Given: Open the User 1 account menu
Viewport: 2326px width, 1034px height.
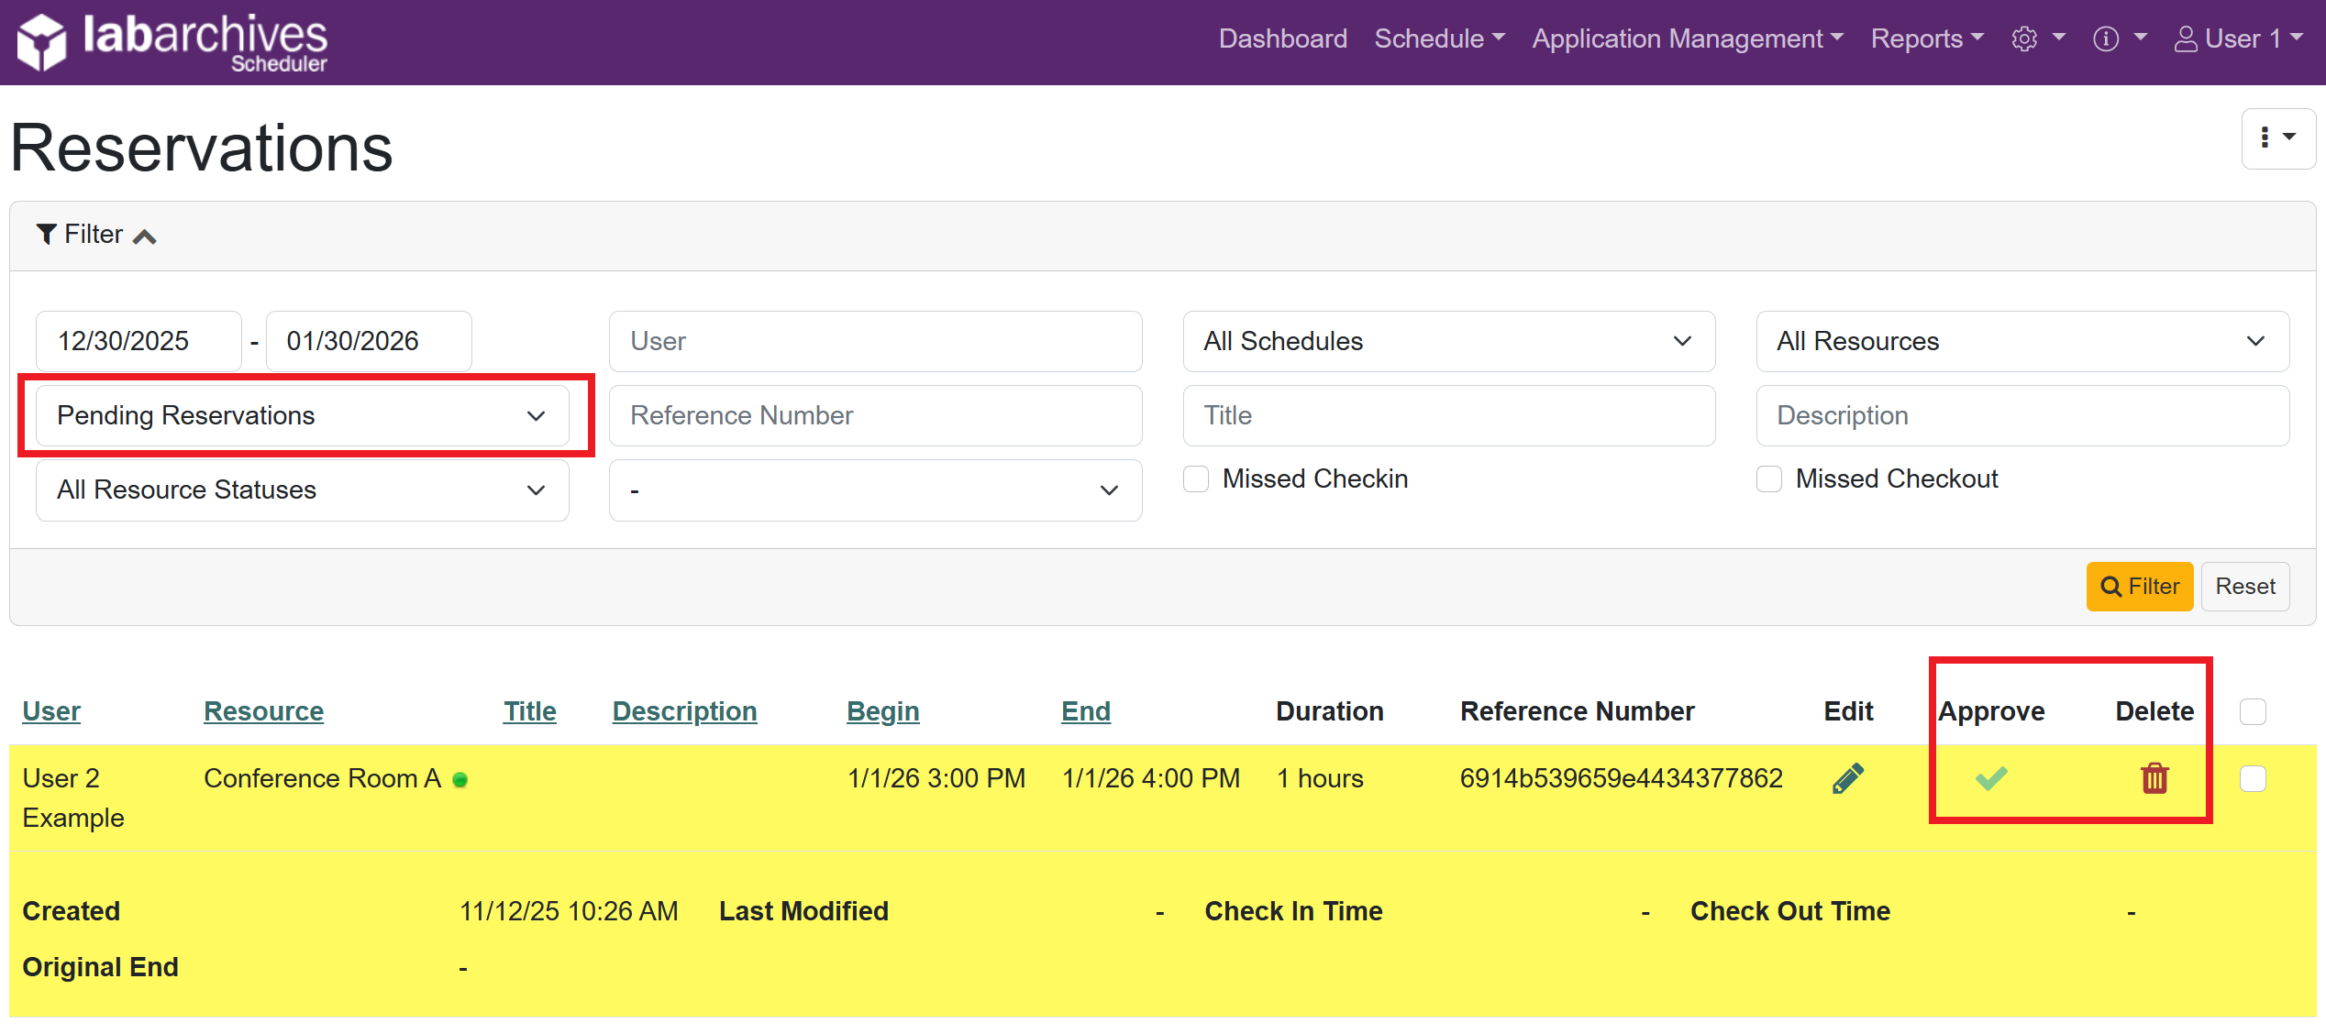Looking at the screenshot, I should [2237, 38].
